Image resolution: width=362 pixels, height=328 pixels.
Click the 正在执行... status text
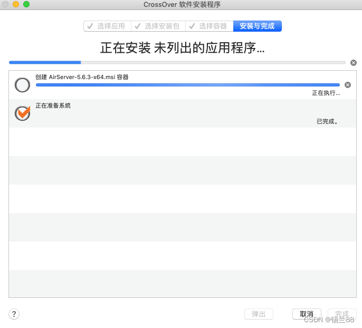click(x=326, y=93)
